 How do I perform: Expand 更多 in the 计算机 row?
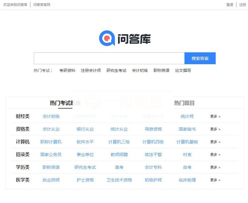[215, 142]
